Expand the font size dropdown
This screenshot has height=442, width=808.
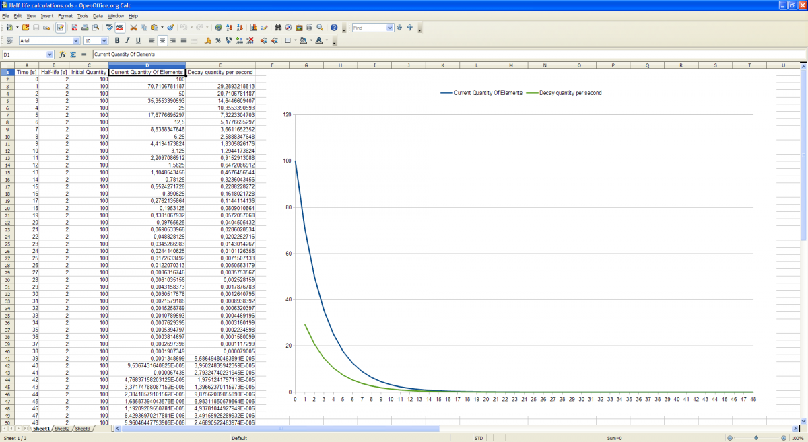[x=104, y=41]
